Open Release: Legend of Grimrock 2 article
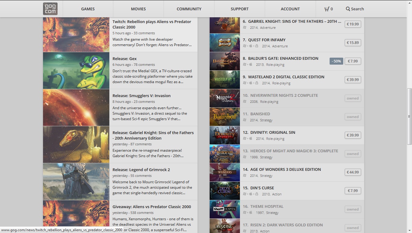 pyautogui.click(x=141, y=170)
